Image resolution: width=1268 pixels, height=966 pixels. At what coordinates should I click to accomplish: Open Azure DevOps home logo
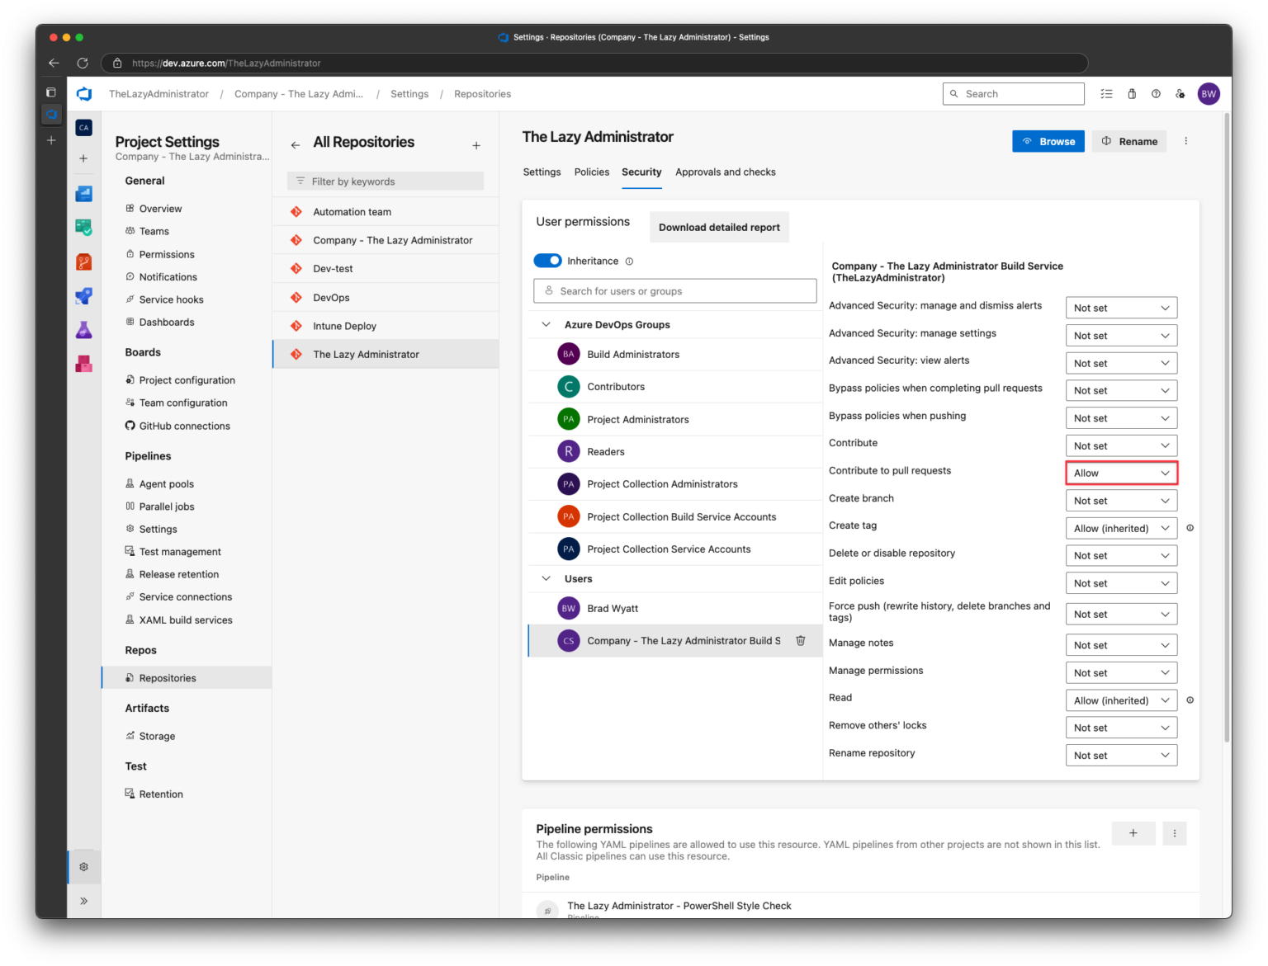[84, 94]
